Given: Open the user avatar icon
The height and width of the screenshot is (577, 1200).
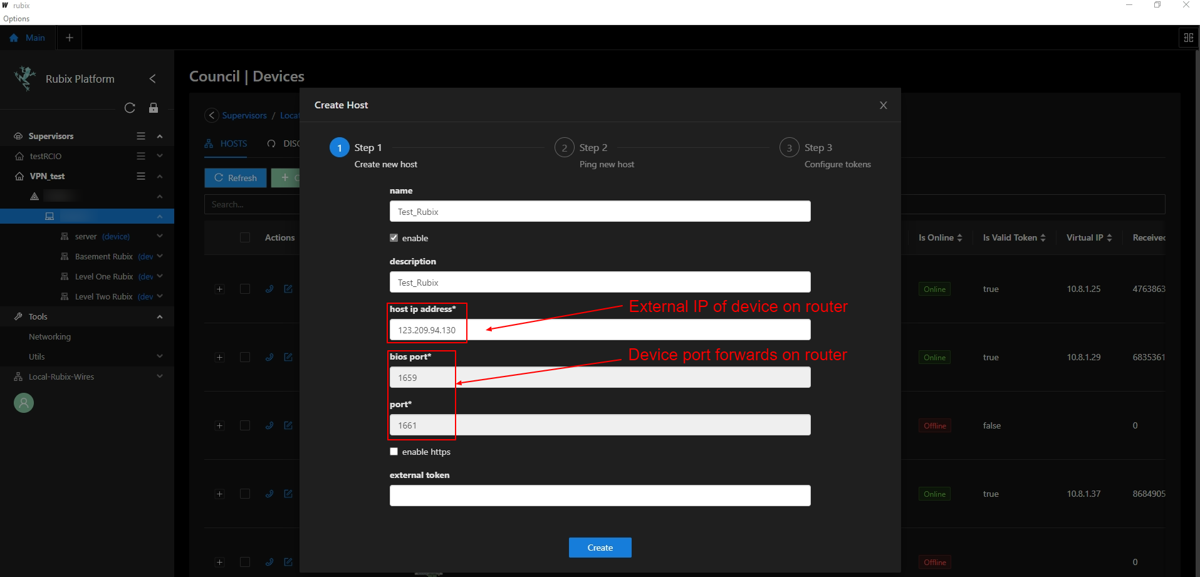Looking at the screenshot, I should pos(24,403).
